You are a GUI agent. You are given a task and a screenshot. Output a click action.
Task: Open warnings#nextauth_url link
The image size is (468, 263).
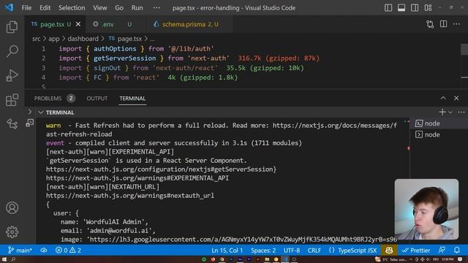click(x=130, y=196)
